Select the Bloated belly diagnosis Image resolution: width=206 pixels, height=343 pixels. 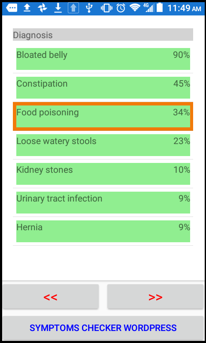click(103, 59)
